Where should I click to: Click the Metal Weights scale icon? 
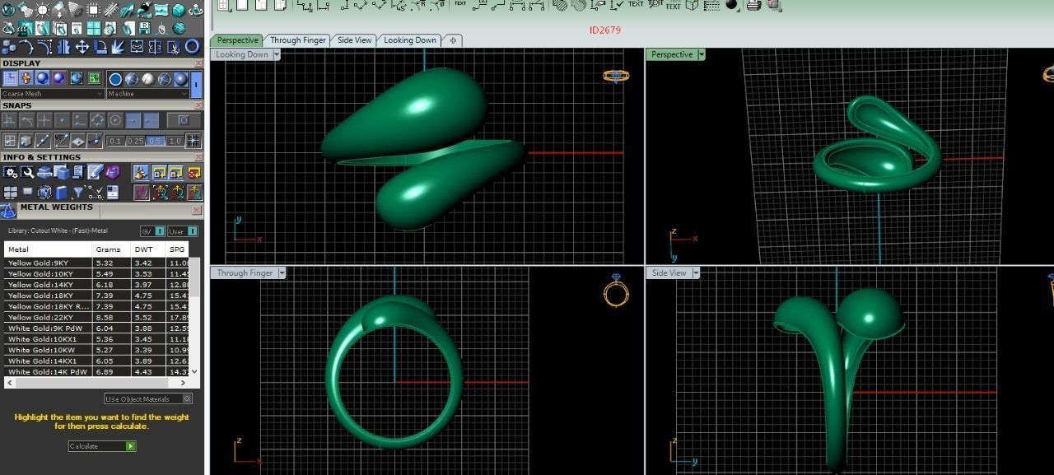[x=8, y=212]
